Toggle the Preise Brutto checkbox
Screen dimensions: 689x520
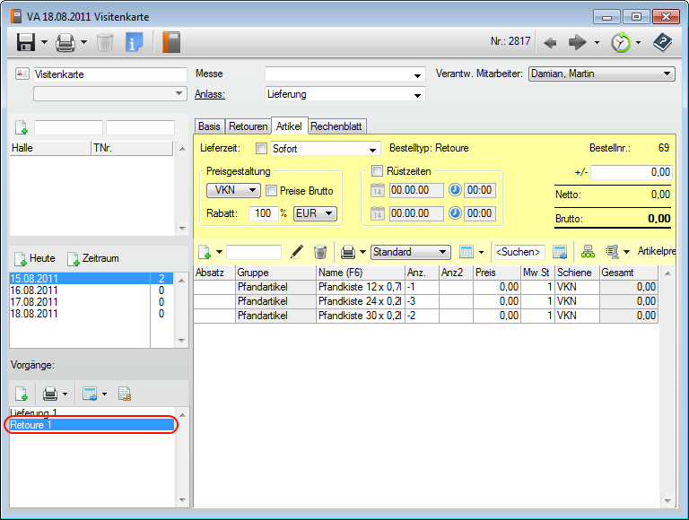tap(271, 190)
